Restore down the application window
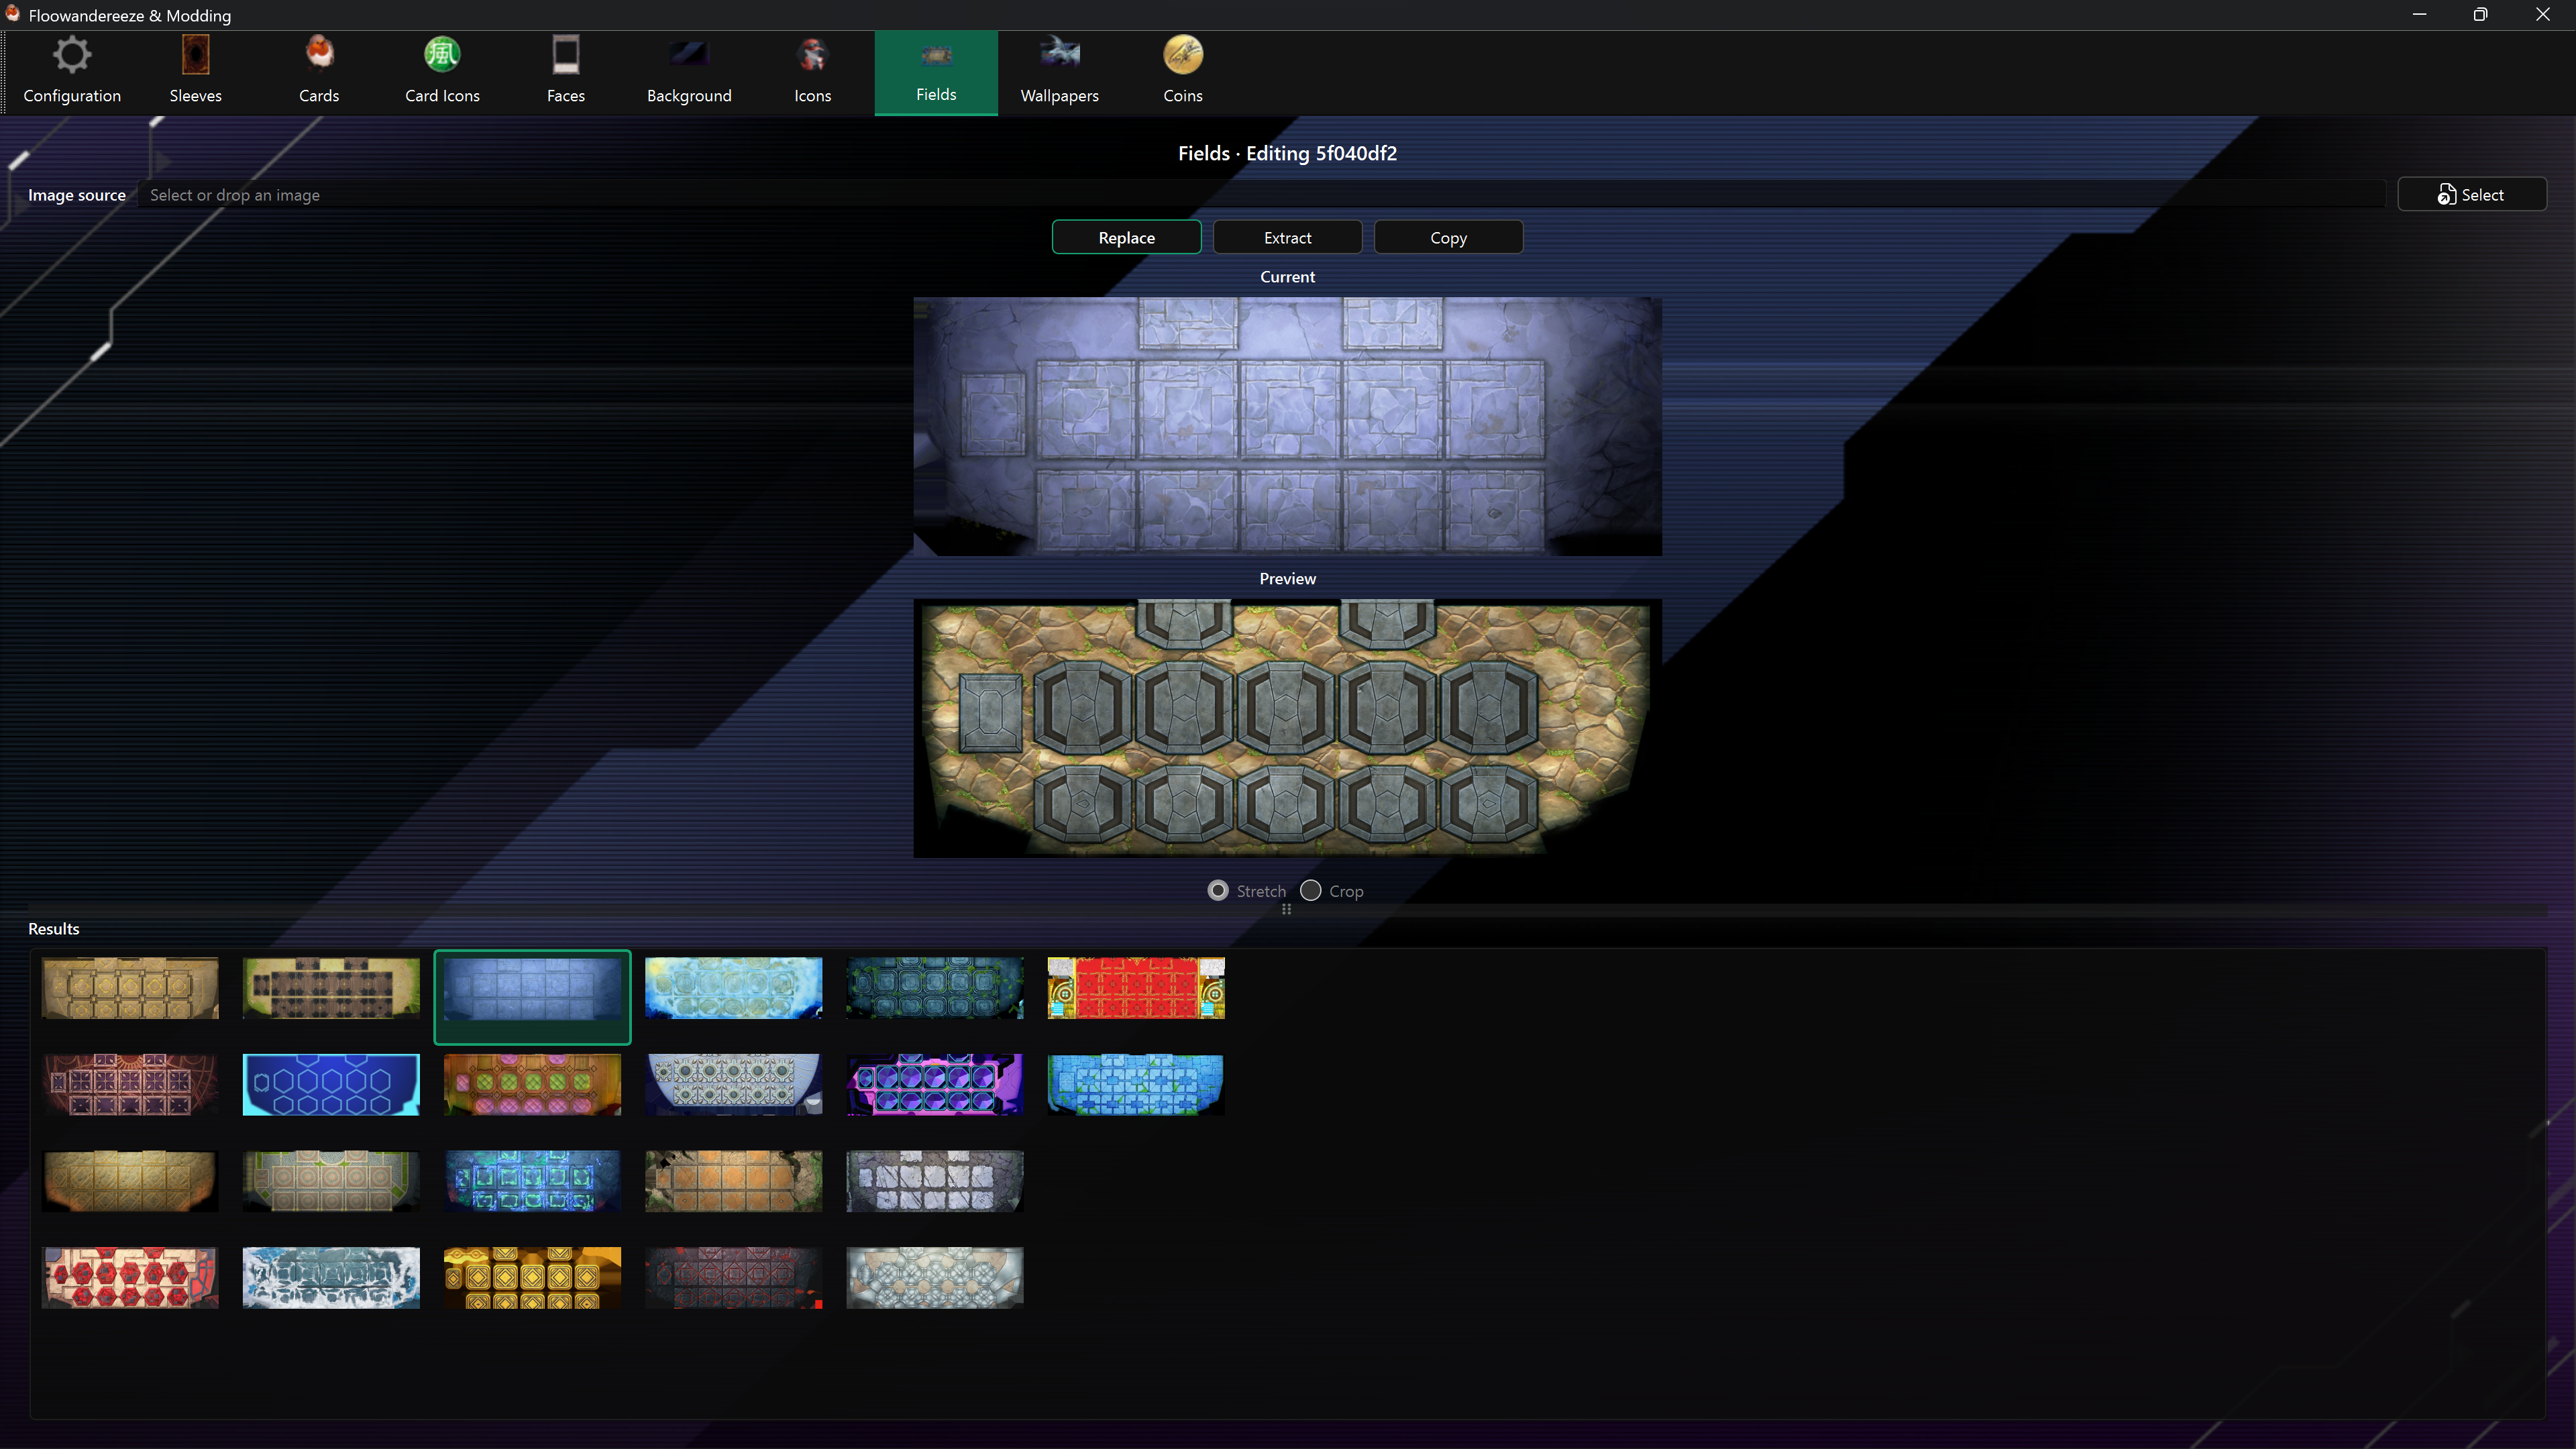The height and width of the screenshot is (1449, 2576). tap(2480, 15)
